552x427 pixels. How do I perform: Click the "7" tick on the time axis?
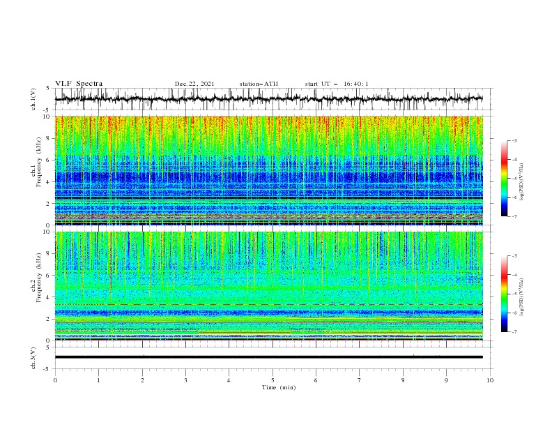tap(360, 380)
